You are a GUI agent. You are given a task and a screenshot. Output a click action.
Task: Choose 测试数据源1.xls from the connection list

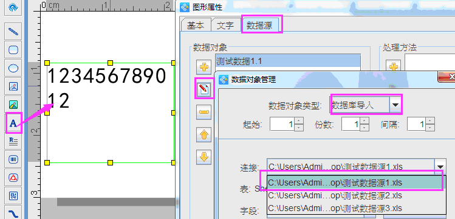(357, 182)
